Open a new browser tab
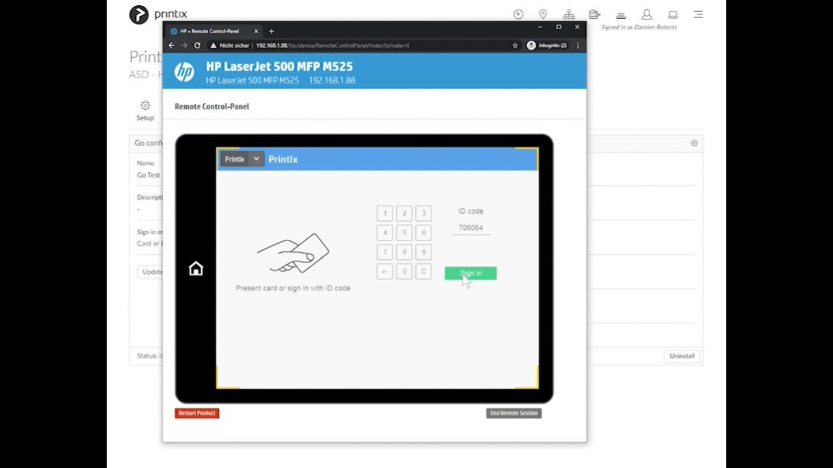833x468 pixels. click(x=271, y=31)
